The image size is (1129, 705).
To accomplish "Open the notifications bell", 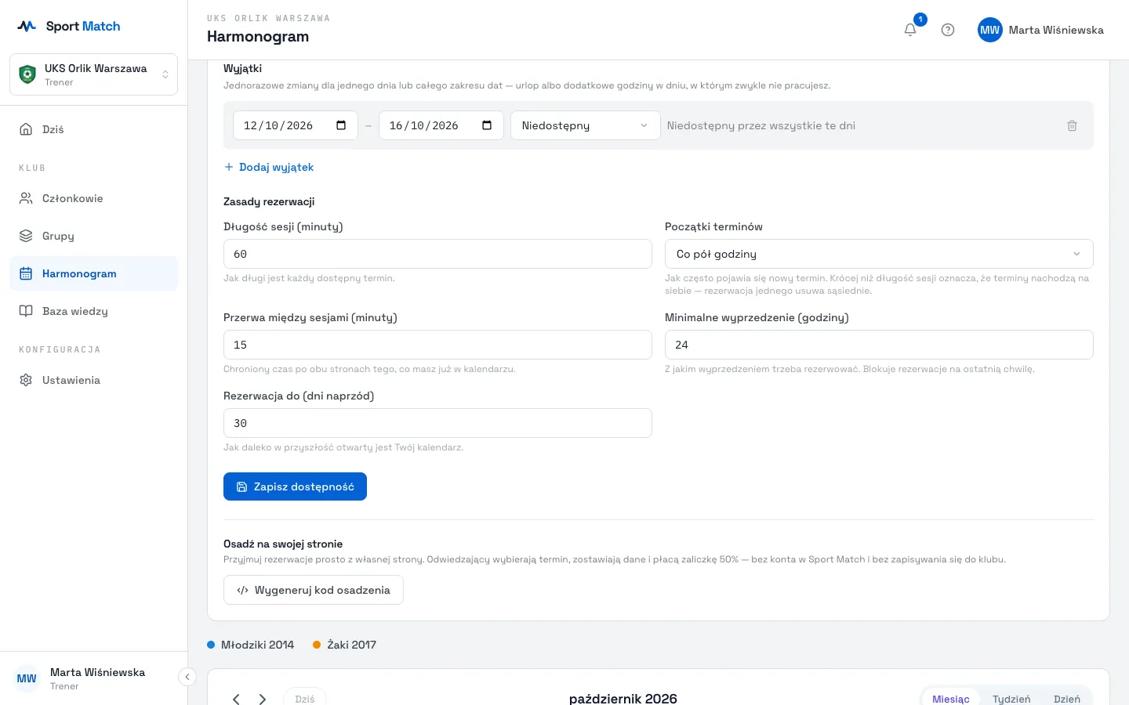I will coord(910,30).
